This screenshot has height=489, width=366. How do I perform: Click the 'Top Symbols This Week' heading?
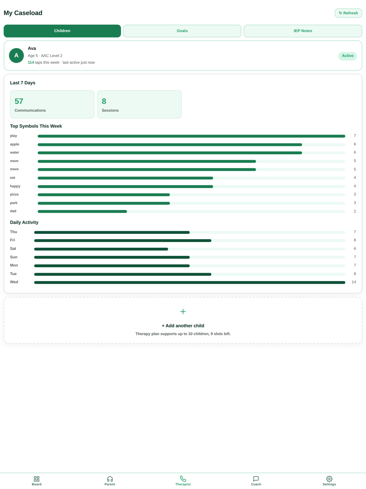click(x=36, y=126)
